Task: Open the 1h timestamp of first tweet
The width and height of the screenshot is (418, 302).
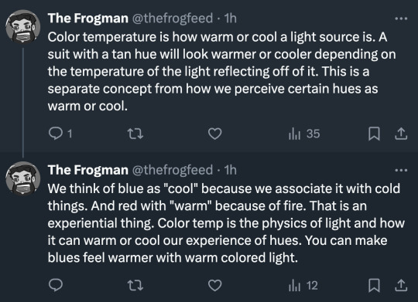Action: (x=231, y=18)
